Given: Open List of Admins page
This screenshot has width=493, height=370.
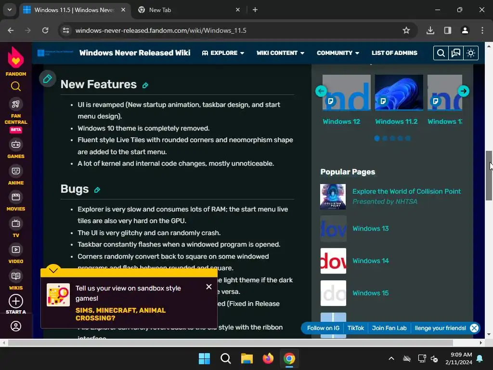Looking at the screenshot, I should click(x=394, y=53).
